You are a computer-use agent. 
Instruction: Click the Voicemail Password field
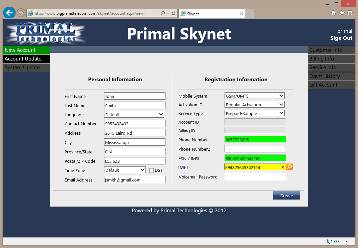coord(256,176)
